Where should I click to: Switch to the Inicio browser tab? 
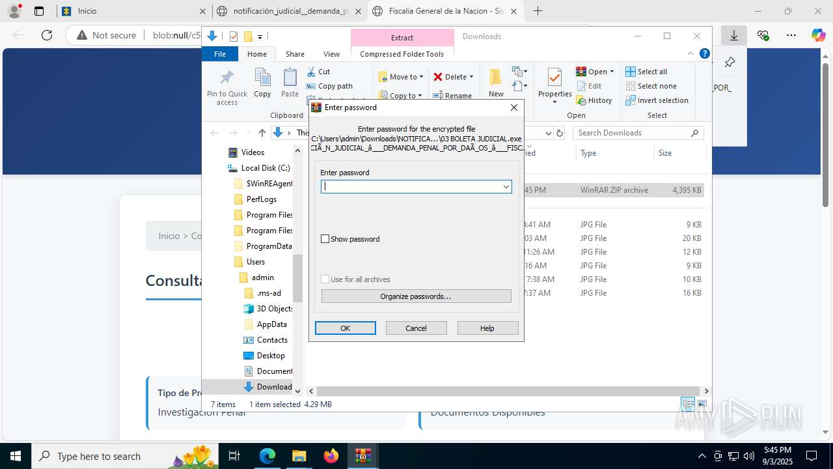pos(133,11)
